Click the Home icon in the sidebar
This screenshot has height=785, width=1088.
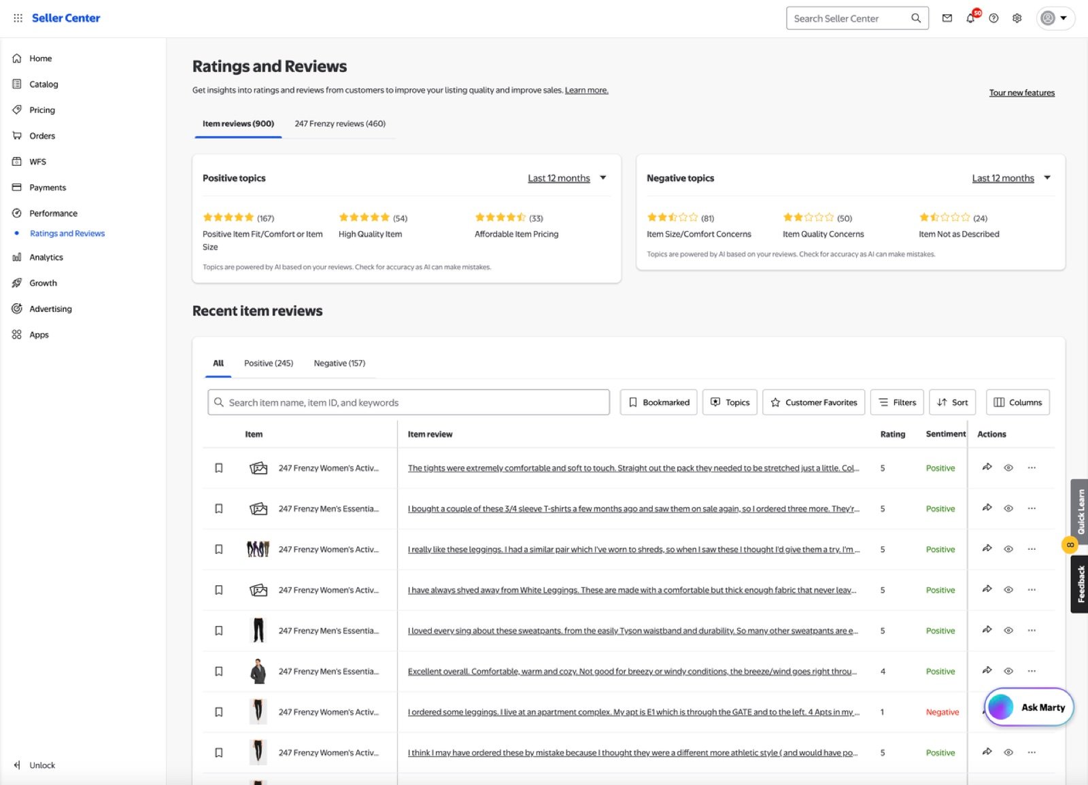pos(17,58)
